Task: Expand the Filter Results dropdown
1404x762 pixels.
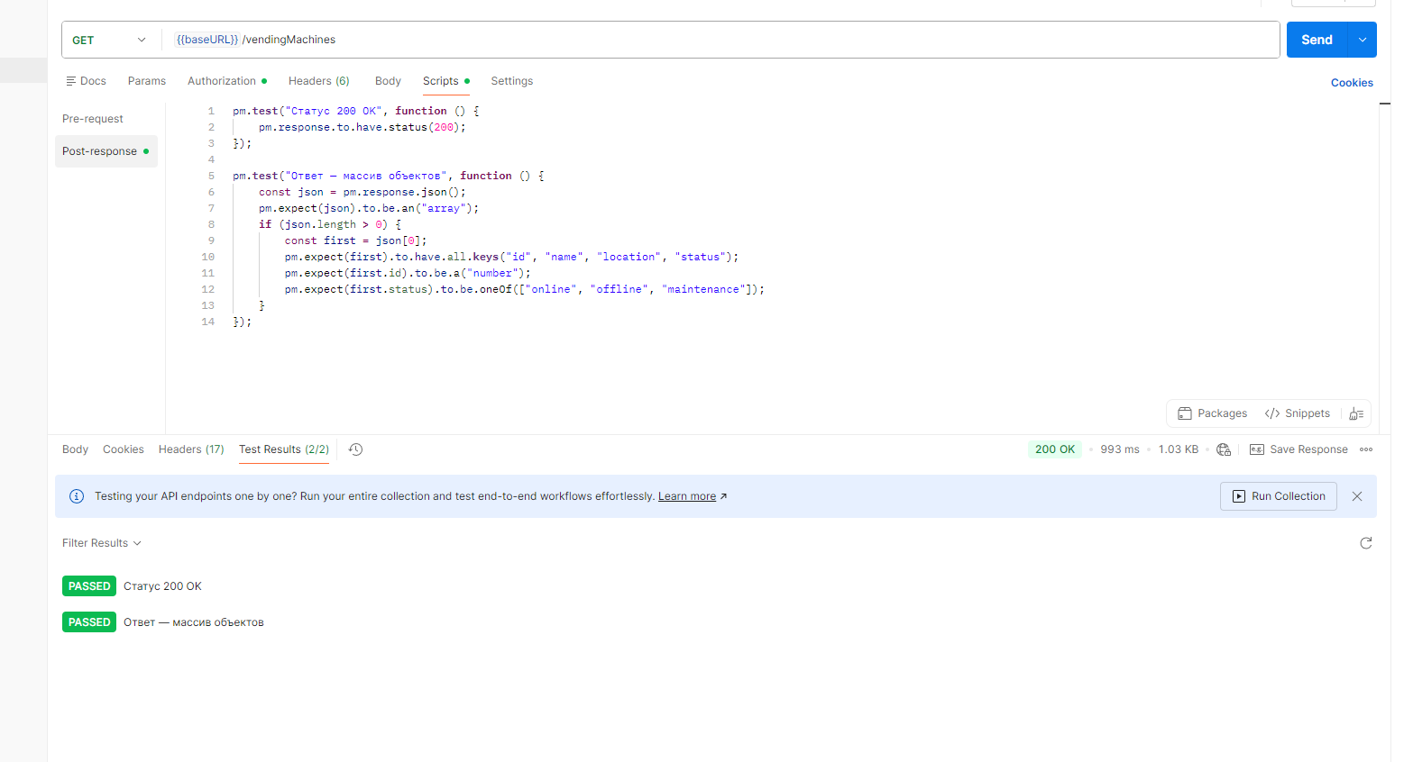Action: 102,543
